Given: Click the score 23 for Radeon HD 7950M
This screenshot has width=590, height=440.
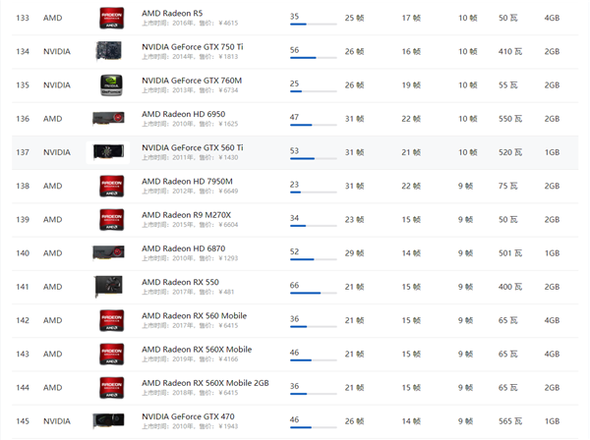Looking at the screenshot, I should click(294, 185).
